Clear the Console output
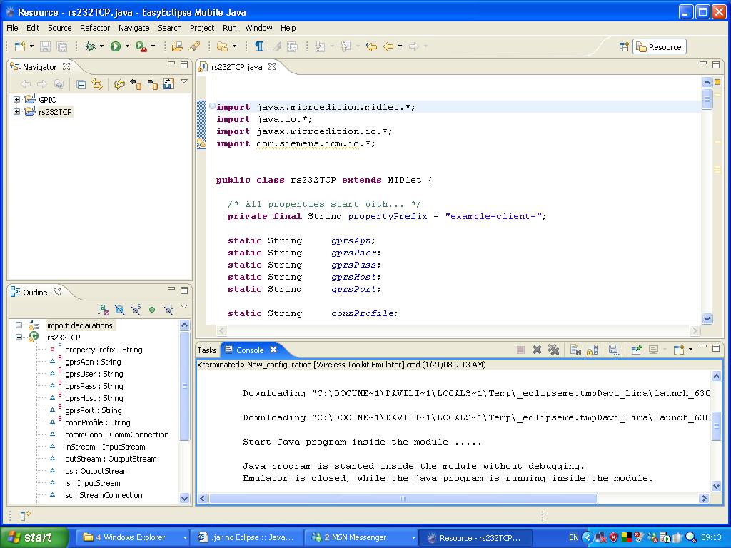This screenshot has width=731, height=548. pos(575,350)
